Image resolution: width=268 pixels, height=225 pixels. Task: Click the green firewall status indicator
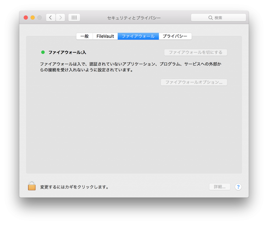click(43, 52)
